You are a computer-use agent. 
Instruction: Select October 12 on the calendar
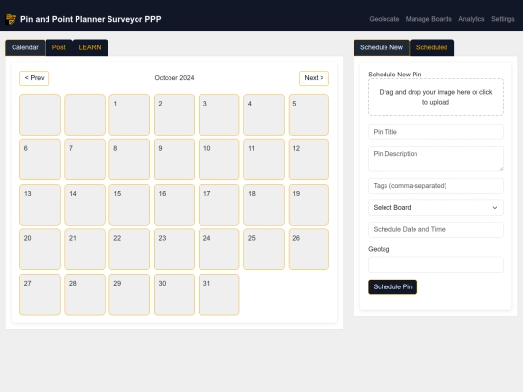point(309,160)
